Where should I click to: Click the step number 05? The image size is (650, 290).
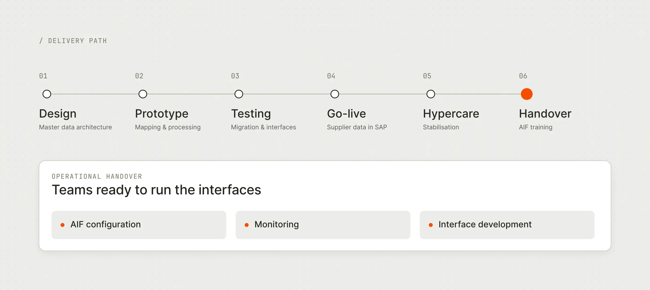click(x=427, y=76)
